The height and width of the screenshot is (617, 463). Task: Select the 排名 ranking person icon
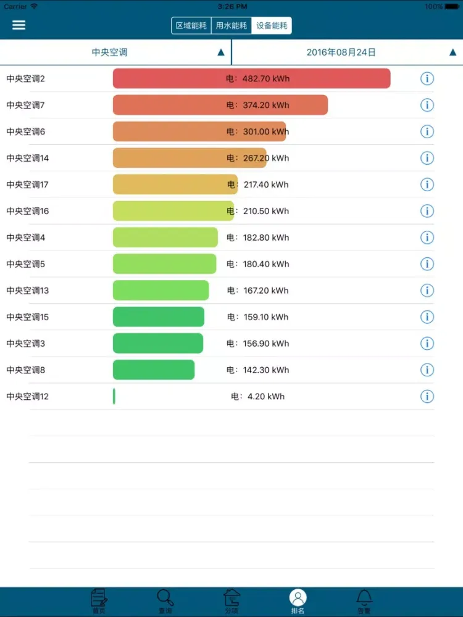click(298, 598)
